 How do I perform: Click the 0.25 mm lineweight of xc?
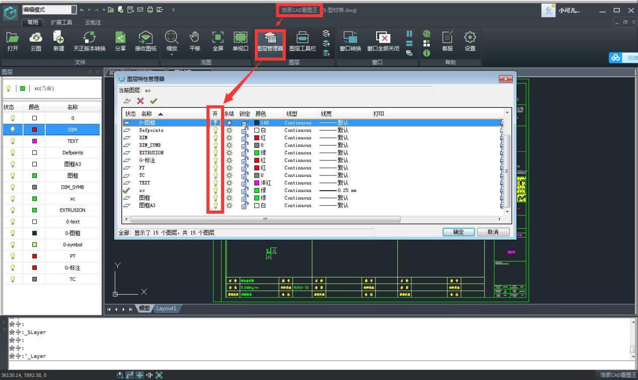(x=338, y=191)
